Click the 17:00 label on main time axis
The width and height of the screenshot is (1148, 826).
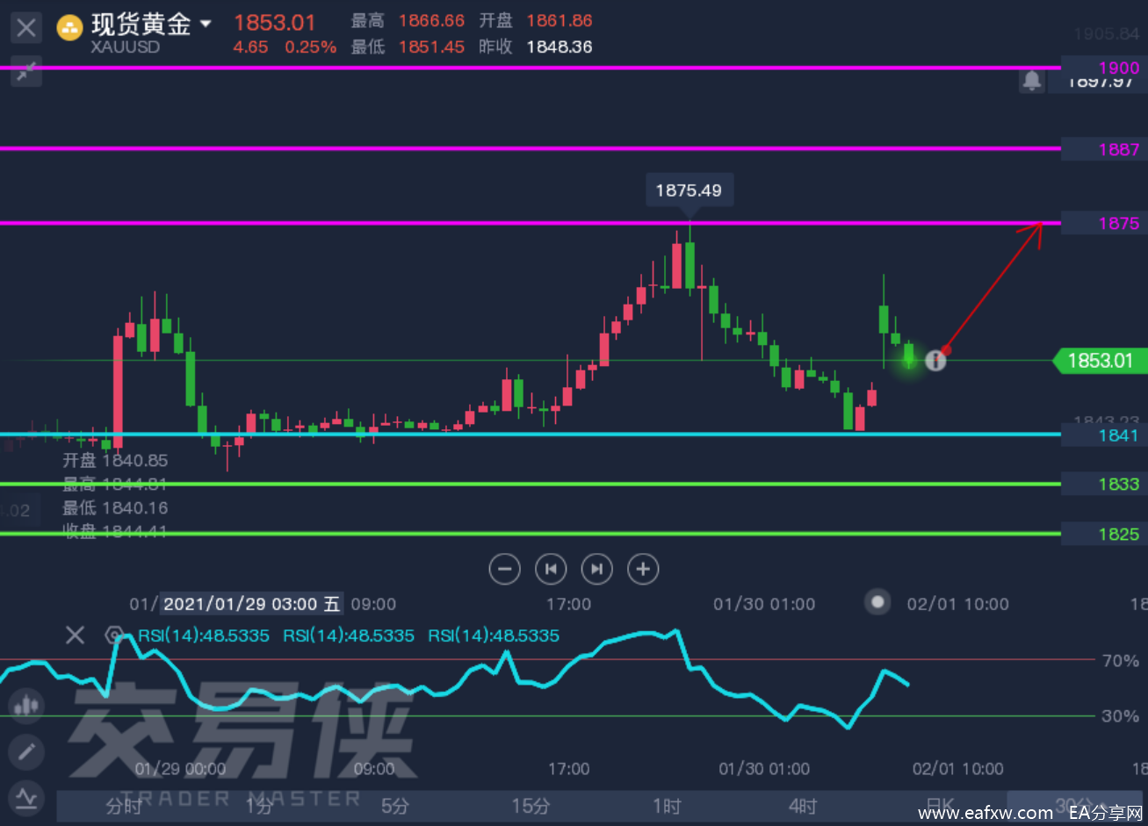click(568, 604)
